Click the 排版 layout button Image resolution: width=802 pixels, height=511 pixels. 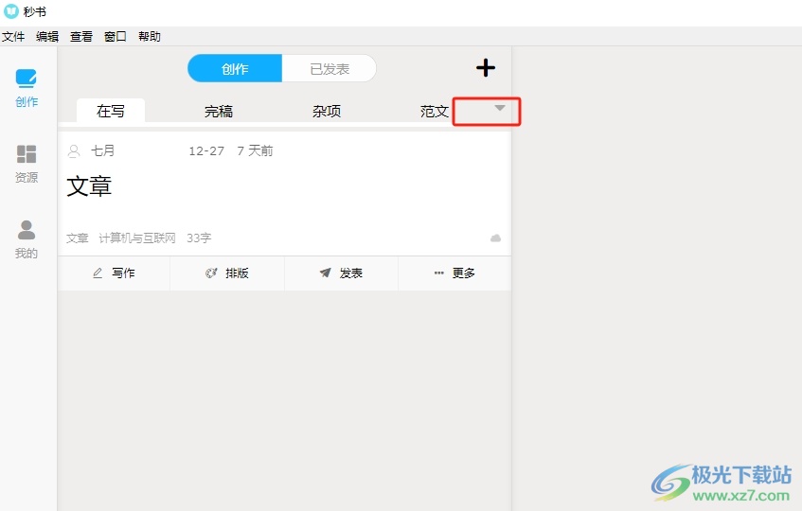point(227,273)
